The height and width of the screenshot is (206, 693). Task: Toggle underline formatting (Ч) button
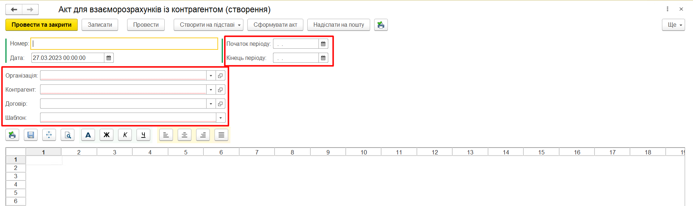click(143, 135)
